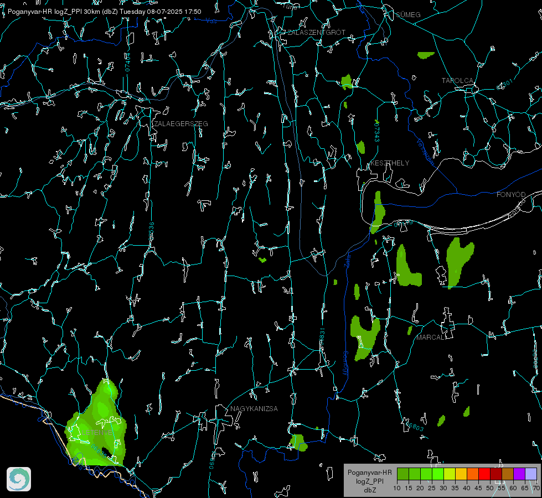Click the FONYÓD town label
The width and height of the screenshot is (542, 498).
point(511,195)
